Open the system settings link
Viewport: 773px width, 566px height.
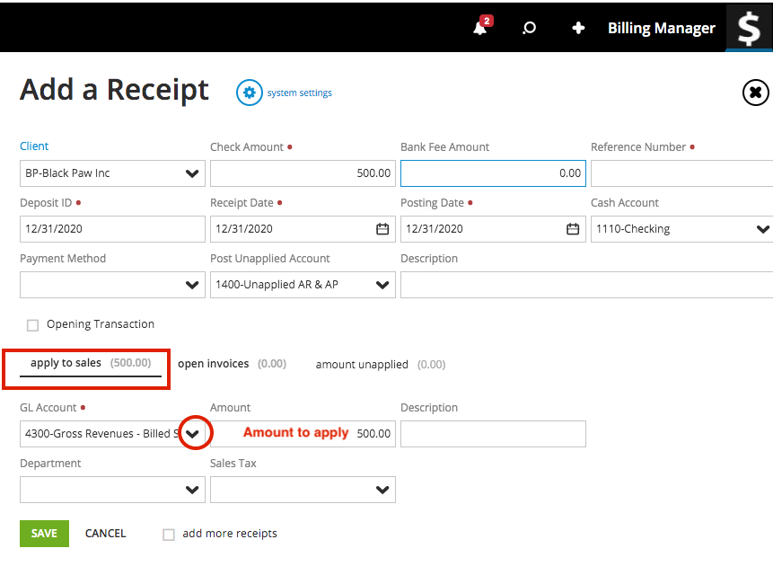pos(300,93)
